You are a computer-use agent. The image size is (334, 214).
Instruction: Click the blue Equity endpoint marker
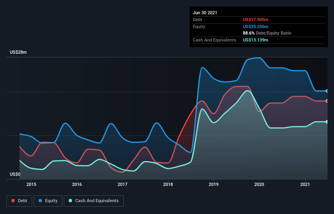327,91
